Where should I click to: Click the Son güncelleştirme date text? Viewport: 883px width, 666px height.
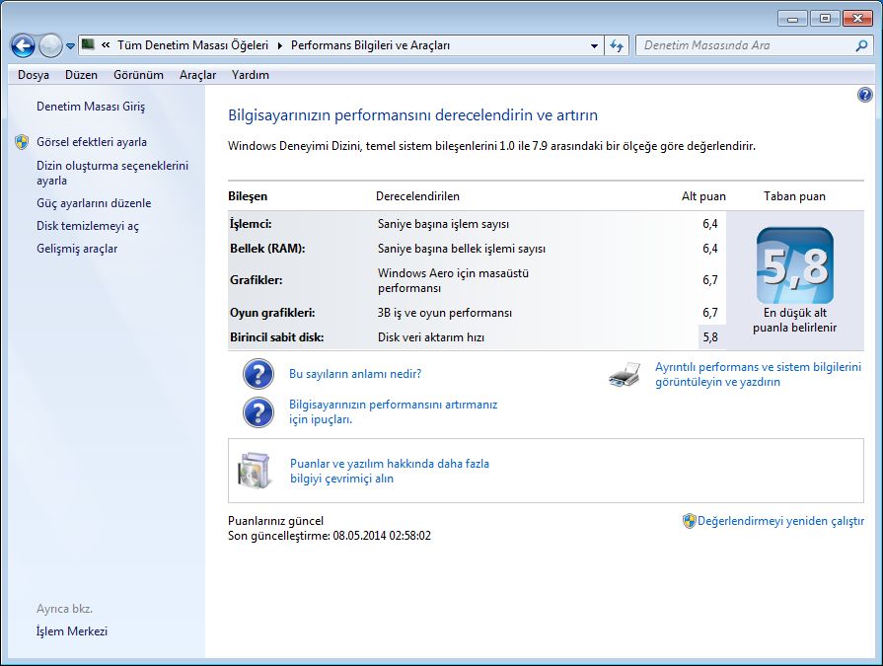[330, 536]
